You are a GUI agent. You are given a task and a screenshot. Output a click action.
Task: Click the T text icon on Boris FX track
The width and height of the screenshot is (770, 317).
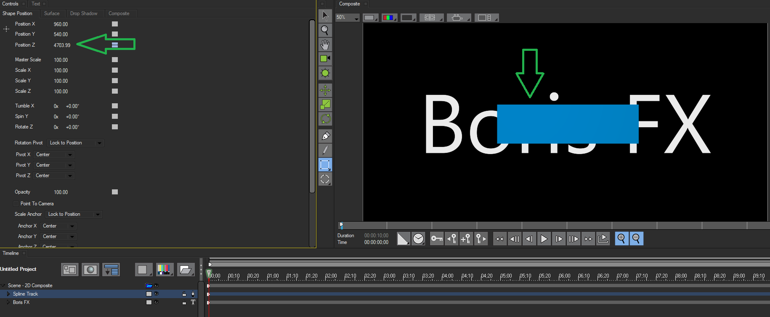click(193, 302)
